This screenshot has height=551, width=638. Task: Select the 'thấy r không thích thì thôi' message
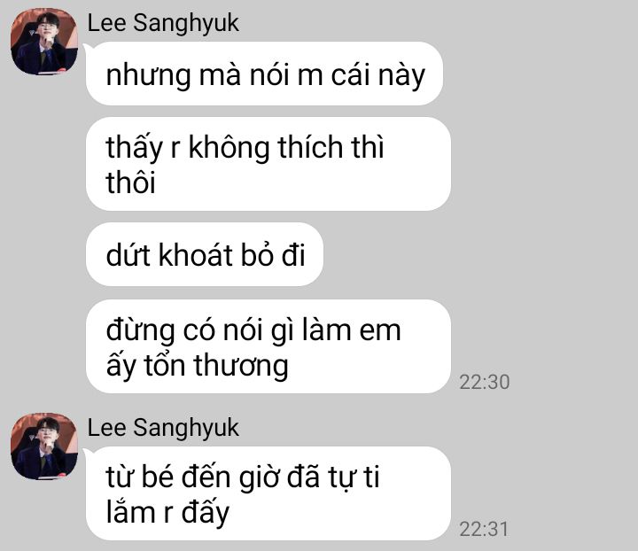pyautogui.click(x=268, y=164)
